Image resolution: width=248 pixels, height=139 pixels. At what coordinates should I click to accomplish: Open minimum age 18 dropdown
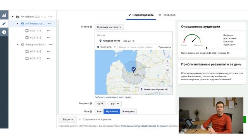(x=100, y=104)
